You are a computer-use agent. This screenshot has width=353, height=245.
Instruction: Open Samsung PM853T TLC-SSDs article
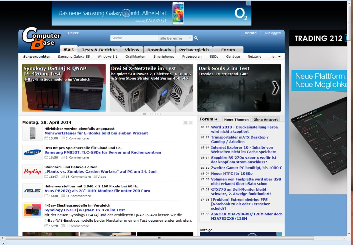click(103, 152)
